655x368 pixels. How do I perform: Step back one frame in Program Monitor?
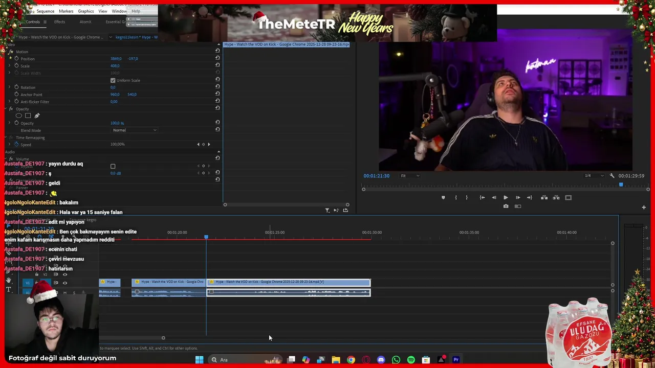494,197
